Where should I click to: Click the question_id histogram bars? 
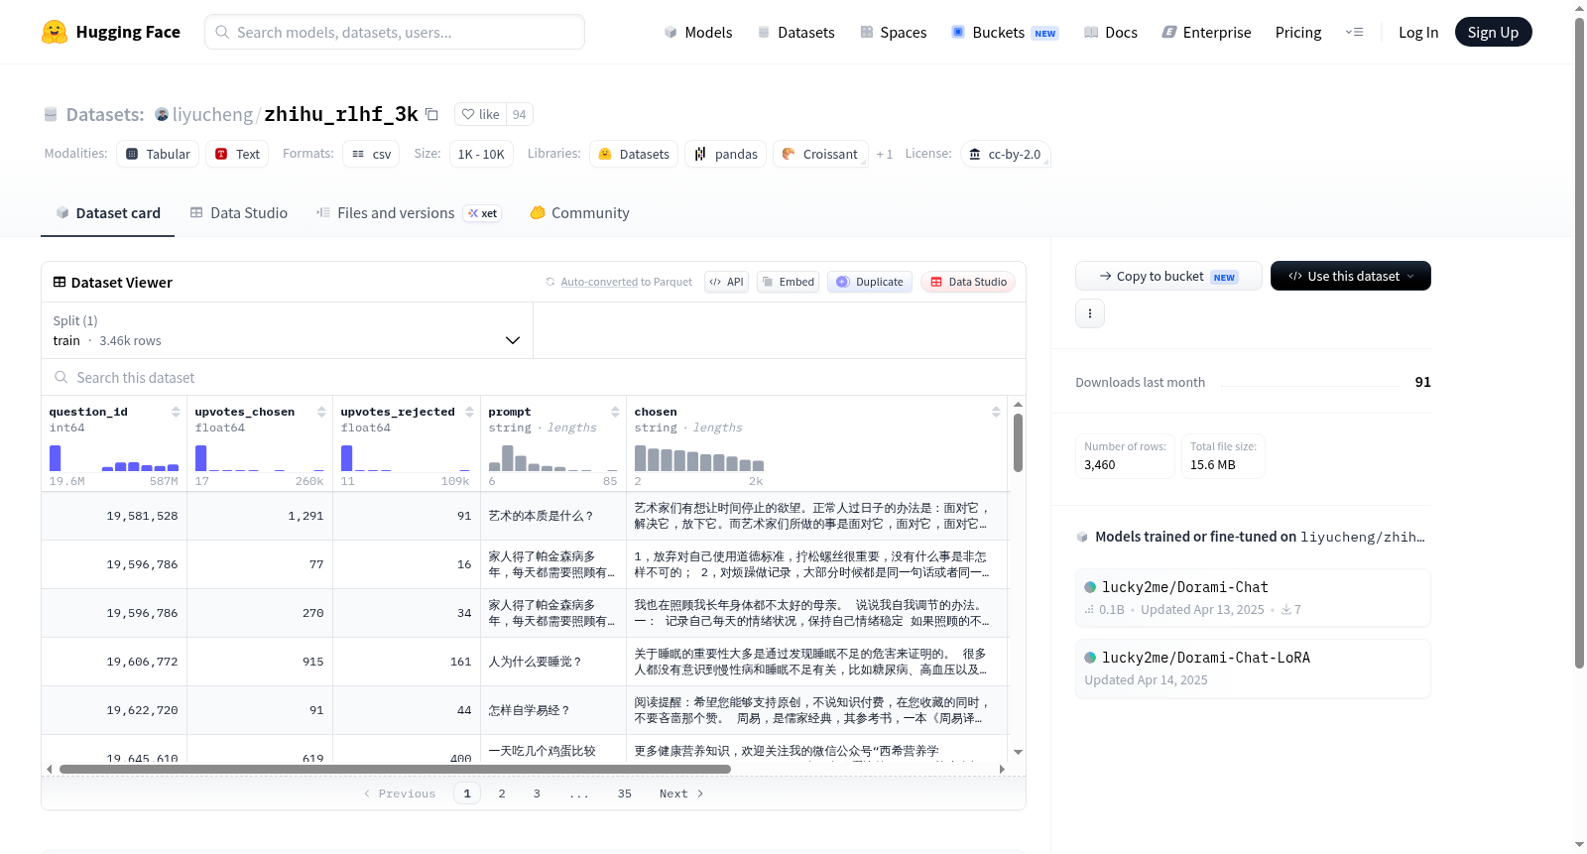pyautogui.click(x=114, y=458)
